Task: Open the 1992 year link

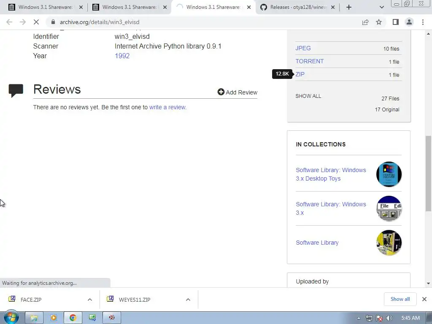Action: click(x=122, y=56)
